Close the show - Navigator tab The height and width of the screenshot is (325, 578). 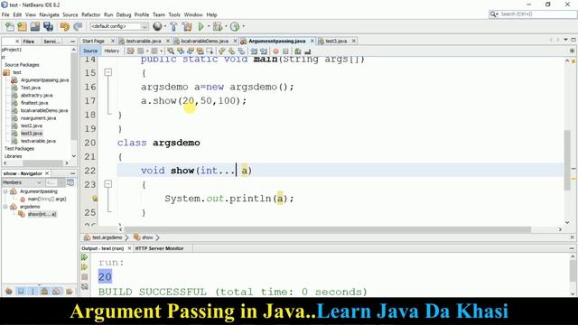[47, 173]
